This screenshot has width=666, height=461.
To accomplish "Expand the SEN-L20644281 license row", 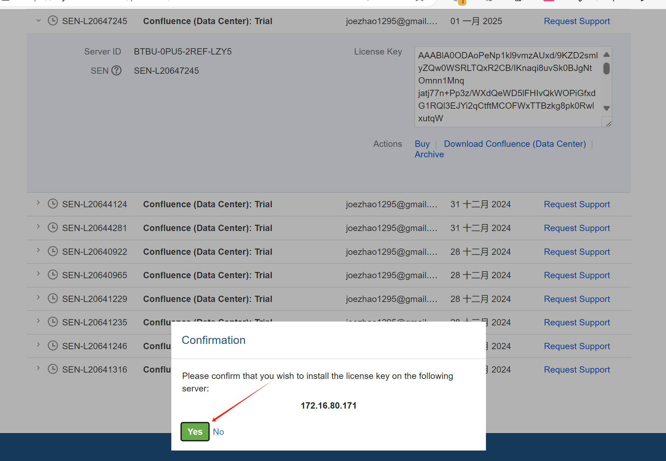I will [38, 226].
